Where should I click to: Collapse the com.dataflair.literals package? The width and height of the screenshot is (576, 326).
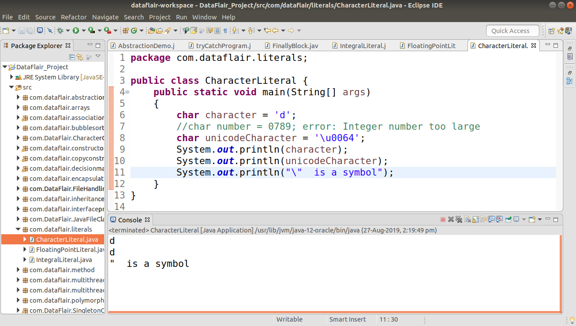(x=19, y=229)
